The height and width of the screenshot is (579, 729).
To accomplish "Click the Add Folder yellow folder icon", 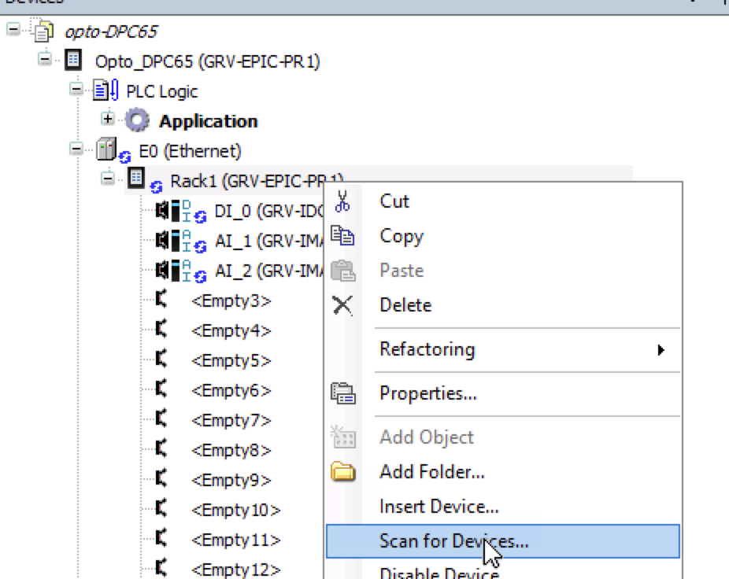I will pyautogui.click(x=343, y=472).
